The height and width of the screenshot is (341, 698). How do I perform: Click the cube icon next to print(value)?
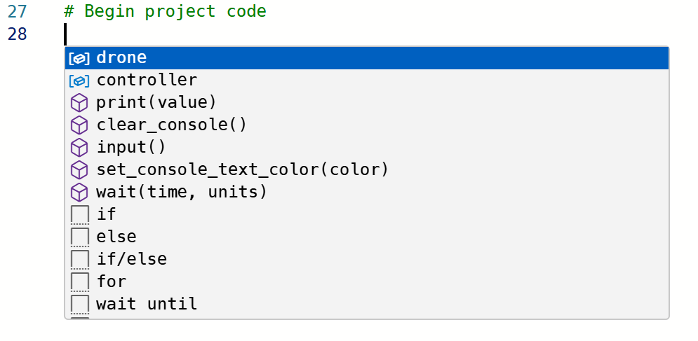pos(80,103)
